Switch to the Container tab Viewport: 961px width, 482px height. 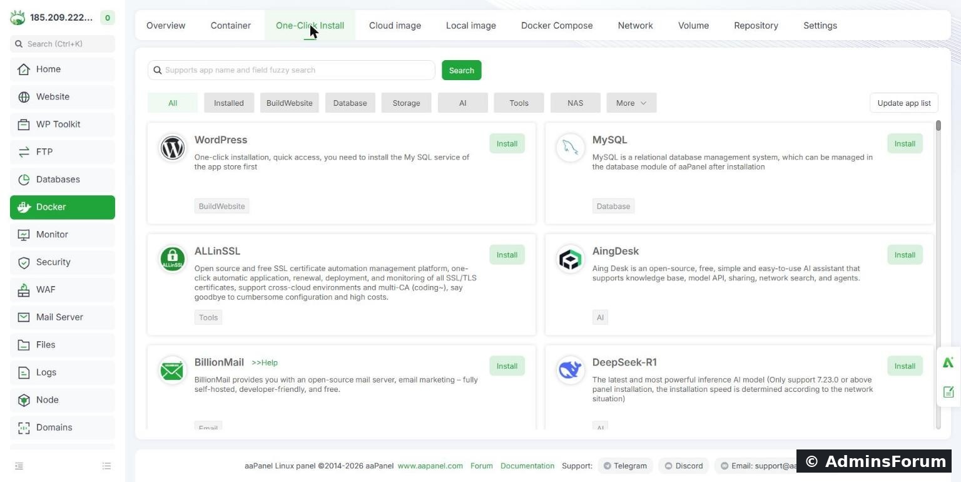click(231, 26)
